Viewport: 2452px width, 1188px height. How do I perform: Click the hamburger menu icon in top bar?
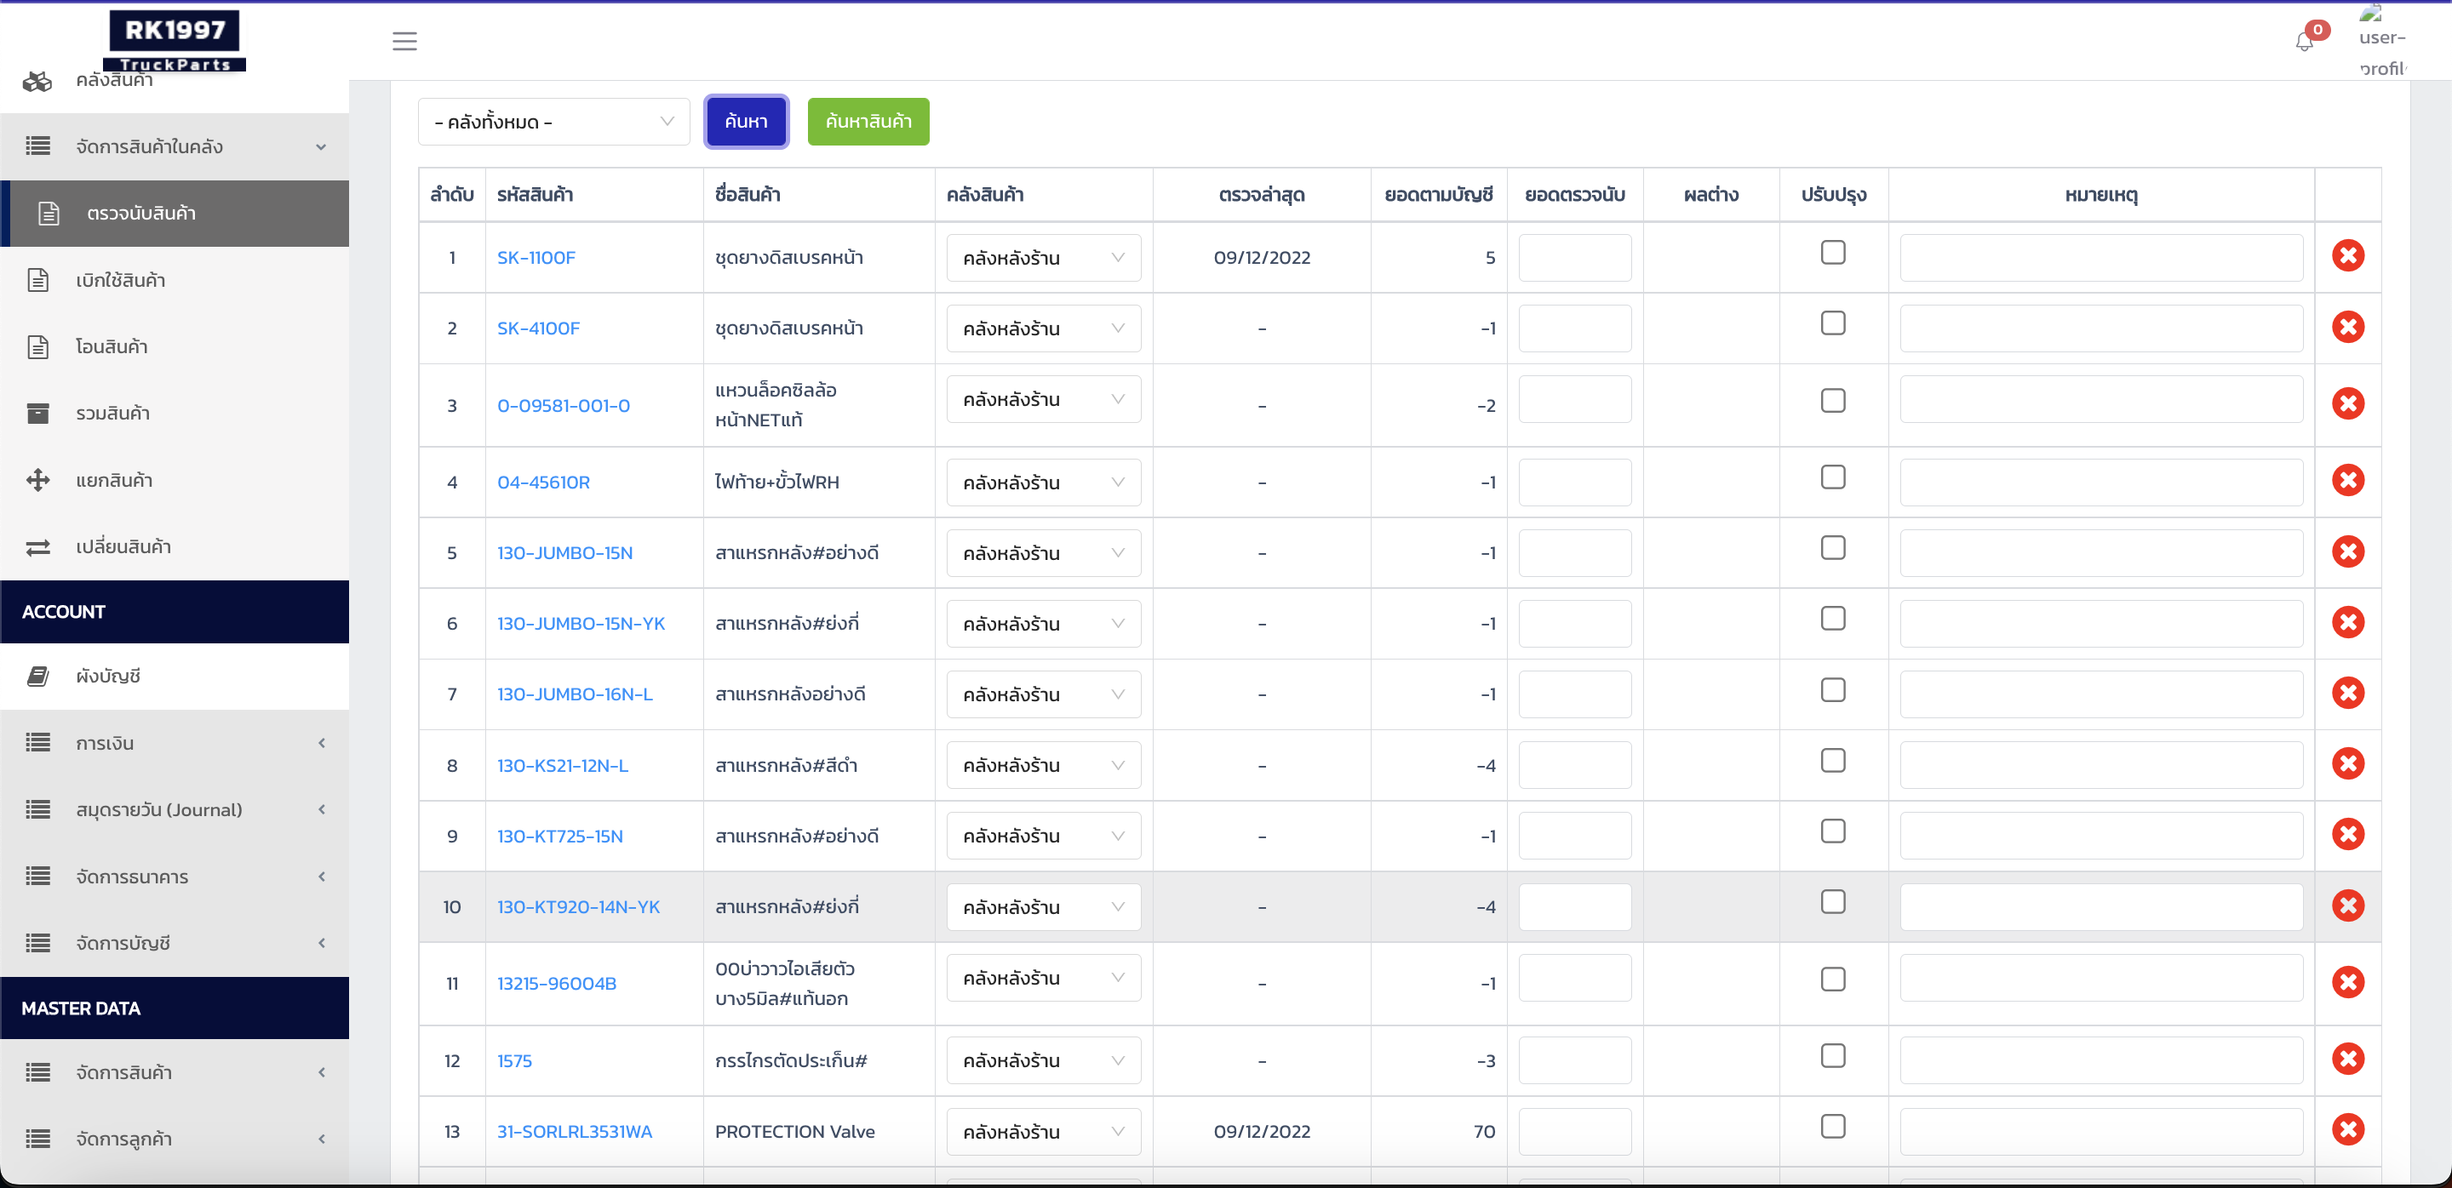click(x=404, y=41)
